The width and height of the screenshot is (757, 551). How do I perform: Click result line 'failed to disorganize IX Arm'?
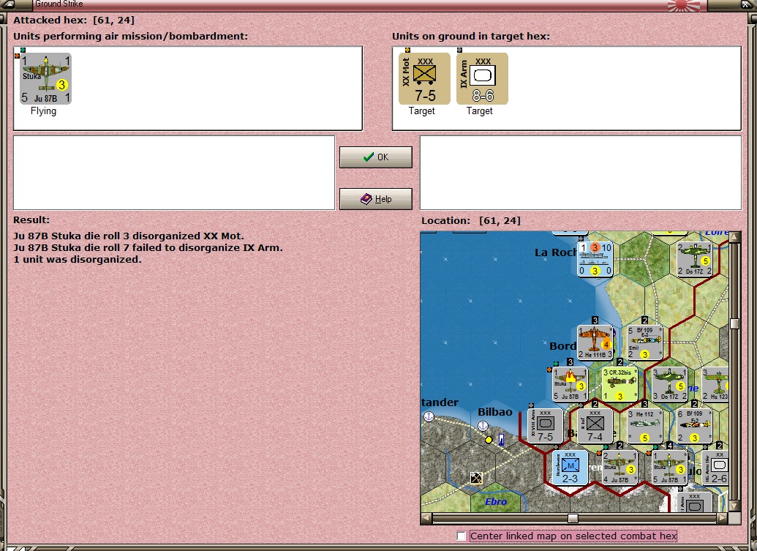tap(148, 248)
